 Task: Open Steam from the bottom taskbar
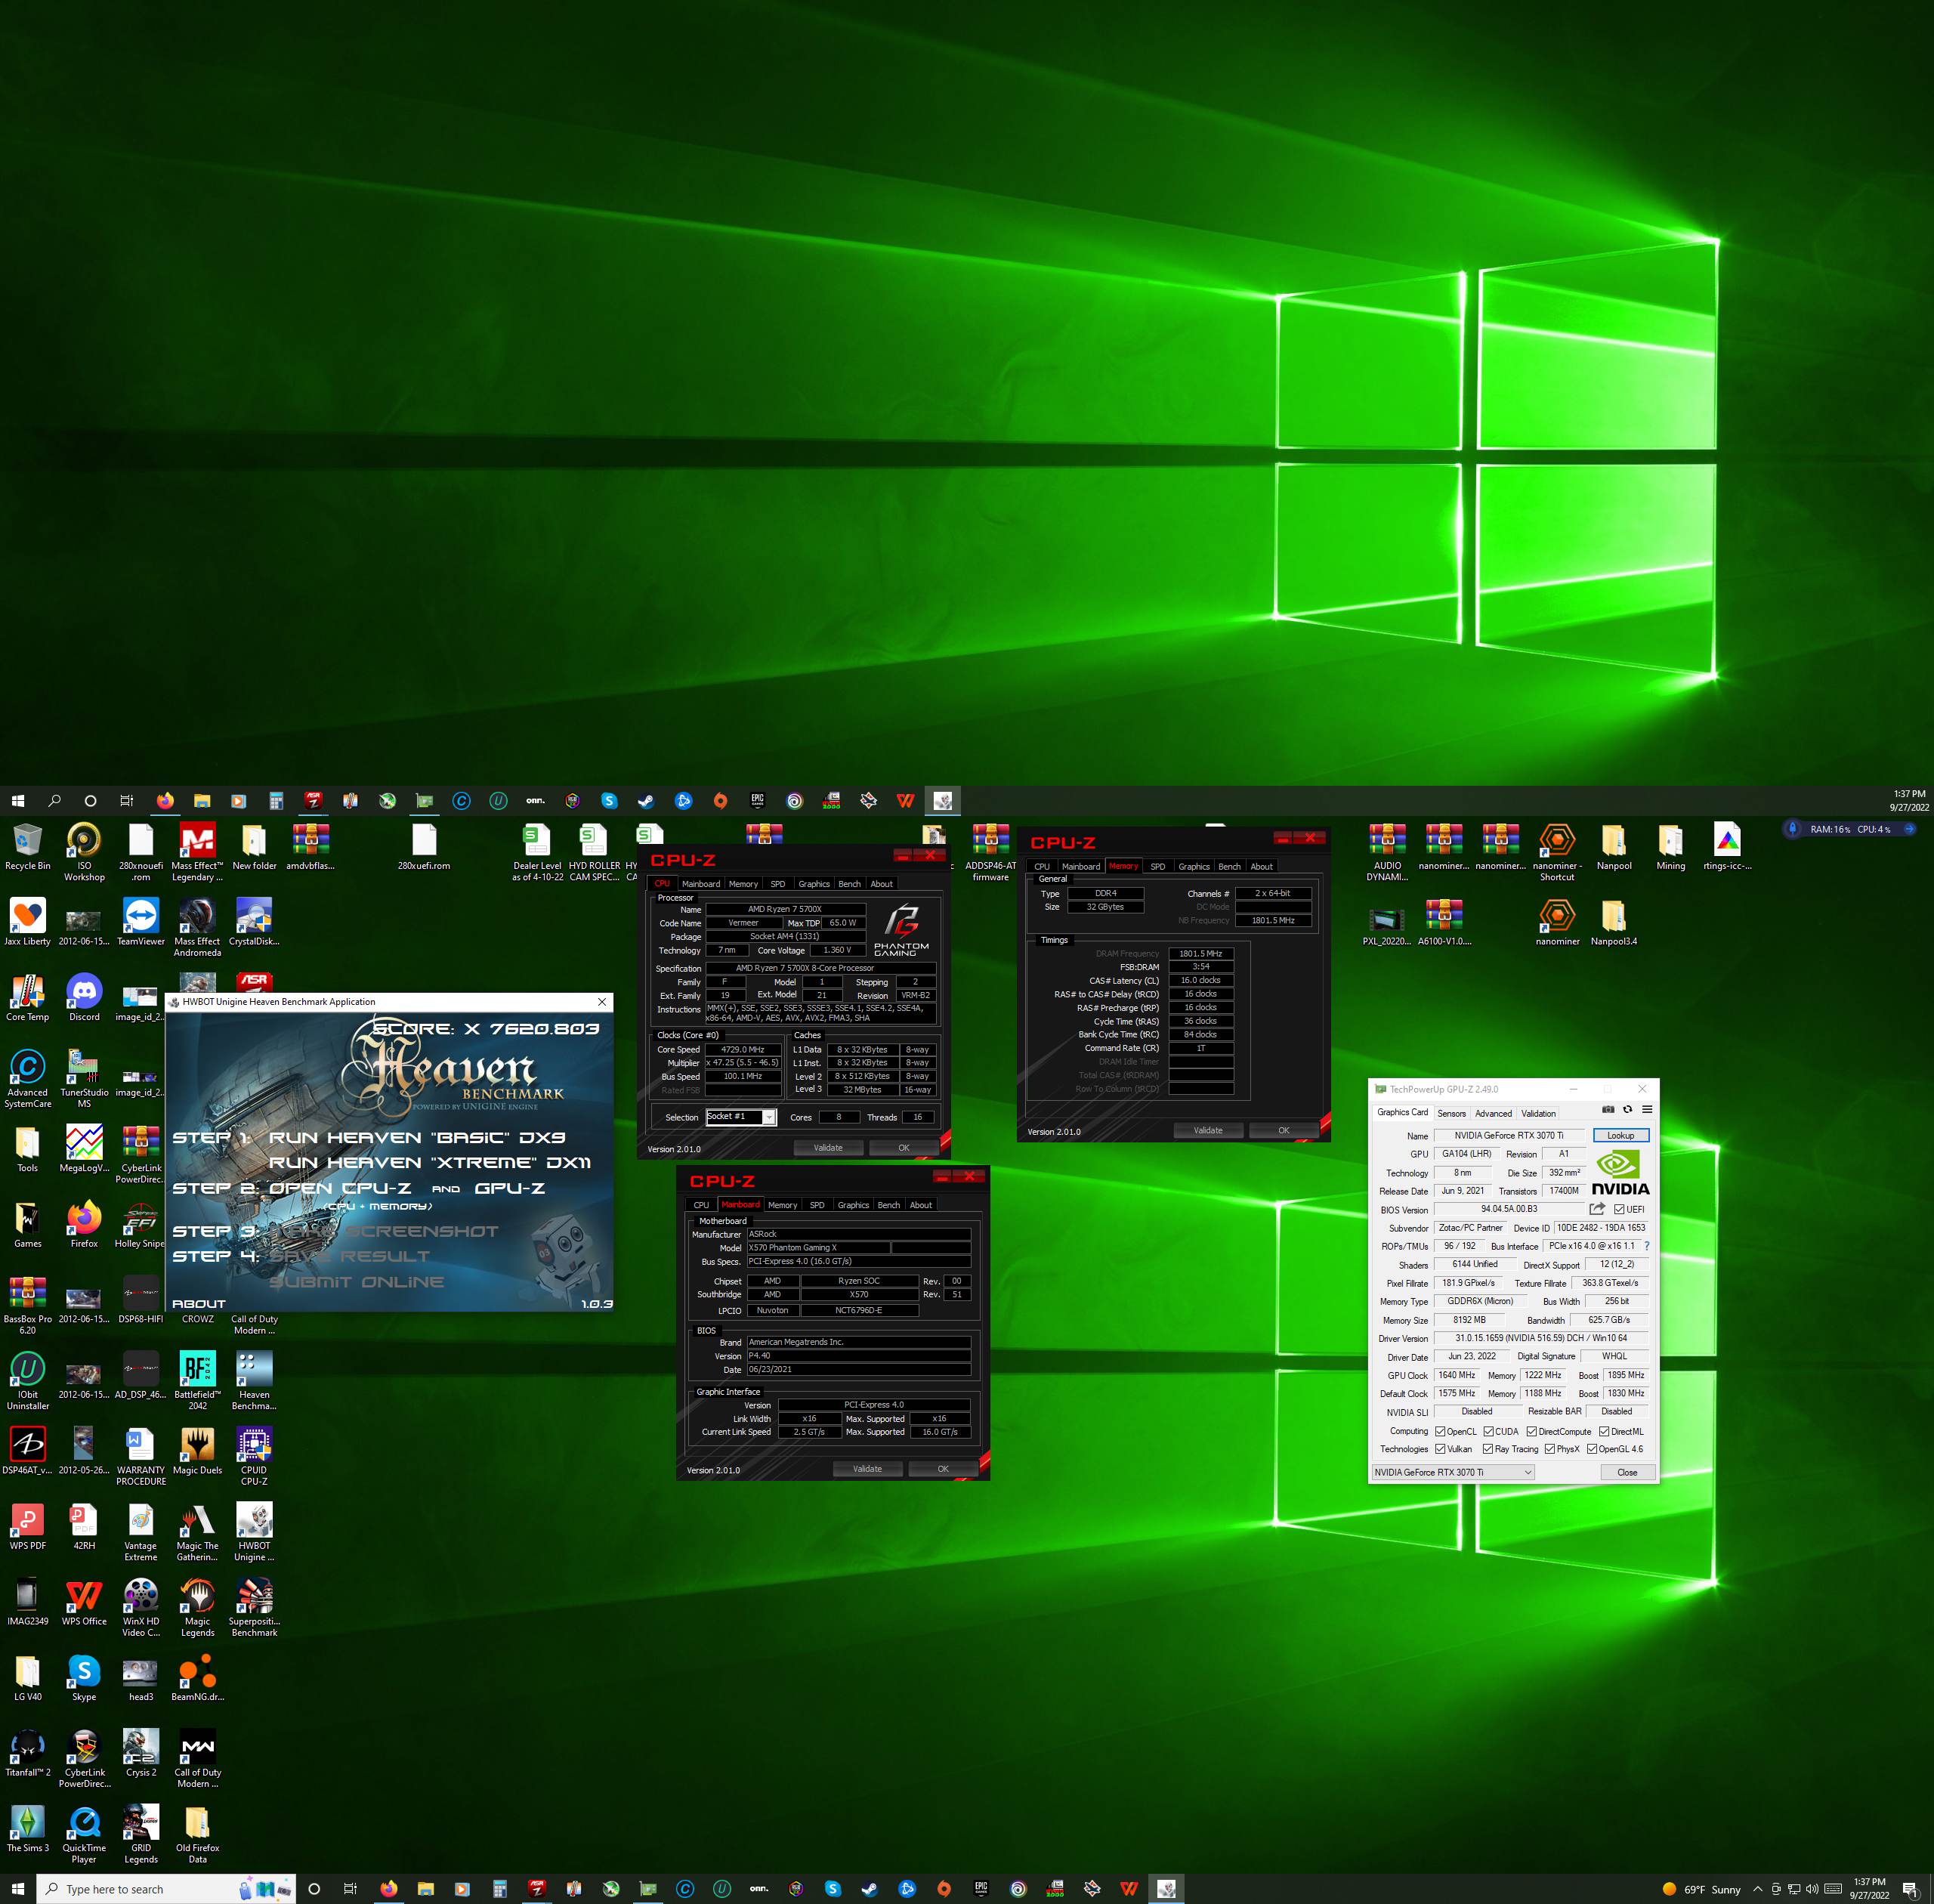pyautogui.click(x=870, y=1889)
